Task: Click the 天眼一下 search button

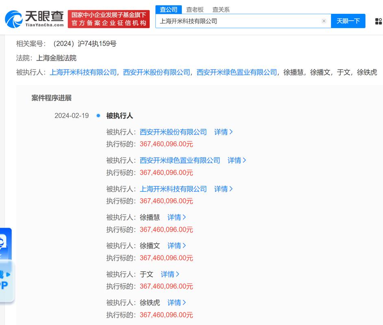Action: [x=348, y=21]
